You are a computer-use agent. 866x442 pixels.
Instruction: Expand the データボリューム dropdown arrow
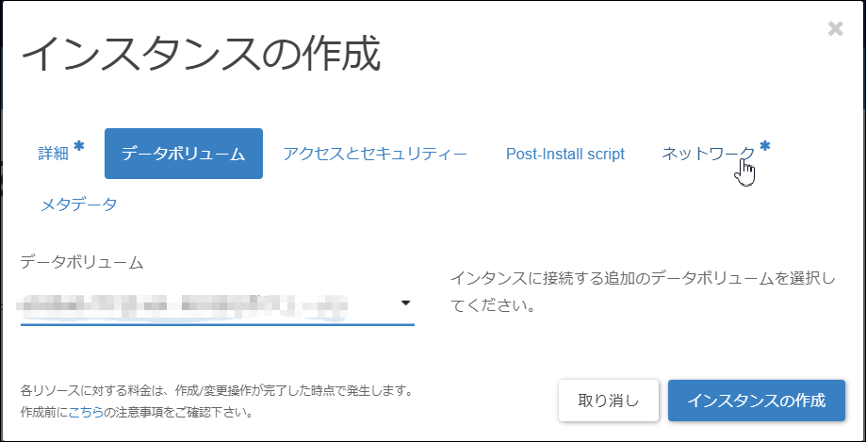405,303
